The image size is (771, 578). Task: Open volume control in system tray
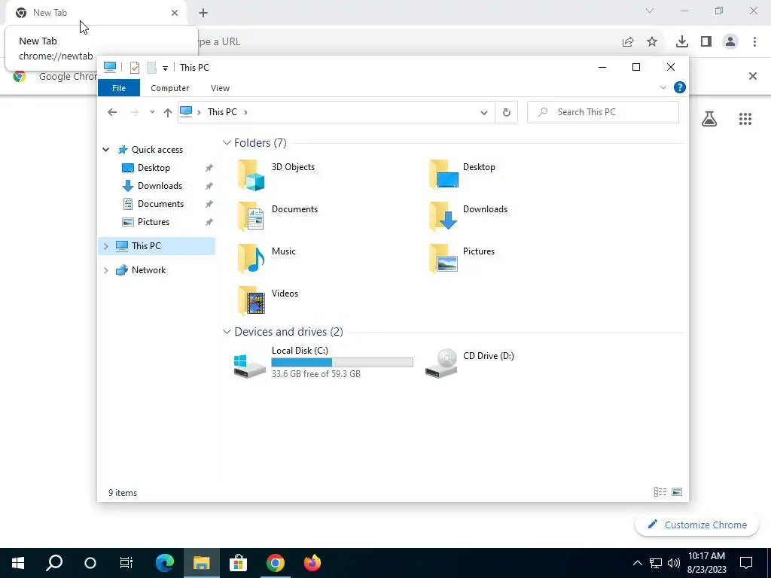(674, 563)
